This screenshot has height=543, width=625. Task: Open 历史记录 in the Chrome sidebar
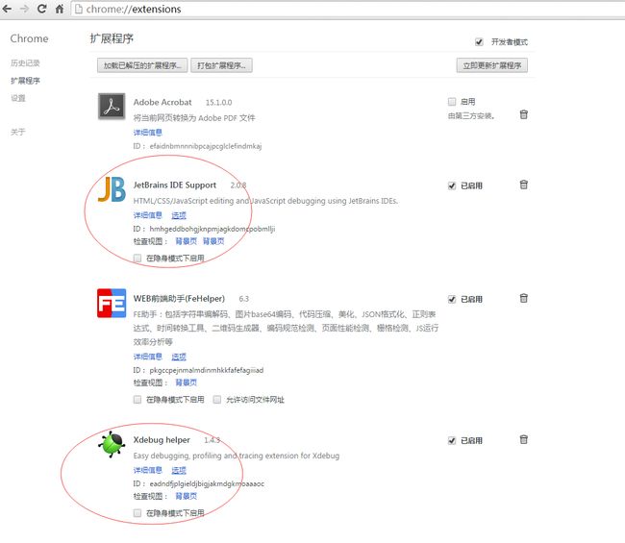coord(25,62)
